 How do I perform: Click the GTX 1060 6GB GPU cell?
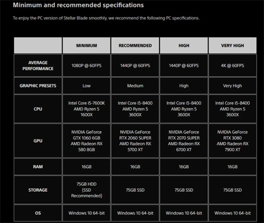pos(87,141)
